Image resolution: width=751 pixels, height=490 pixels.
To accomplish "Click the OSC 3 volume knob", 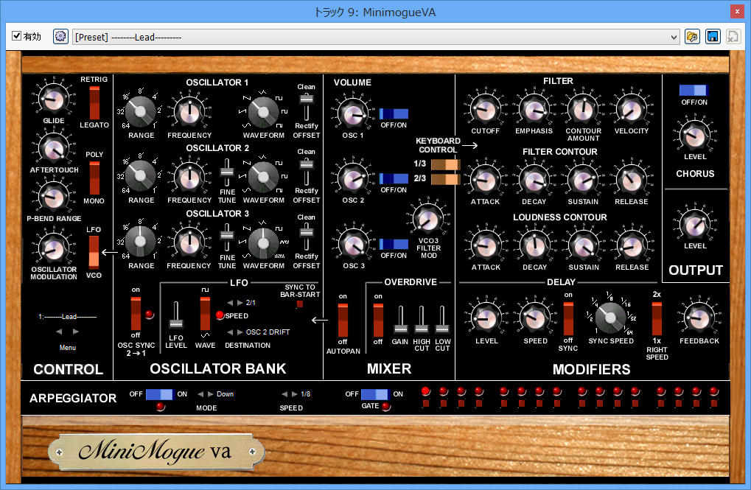I will click(x=353, y=244).
